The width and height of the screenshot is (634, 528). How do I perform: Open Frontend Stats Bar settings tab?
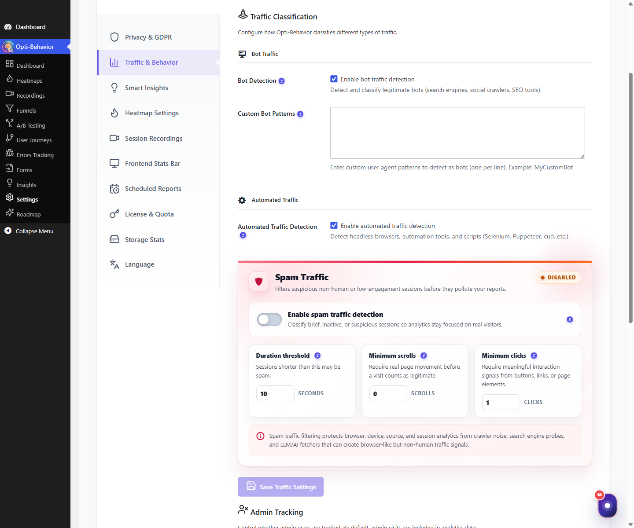pyautogui.click(x=158, y=164)
